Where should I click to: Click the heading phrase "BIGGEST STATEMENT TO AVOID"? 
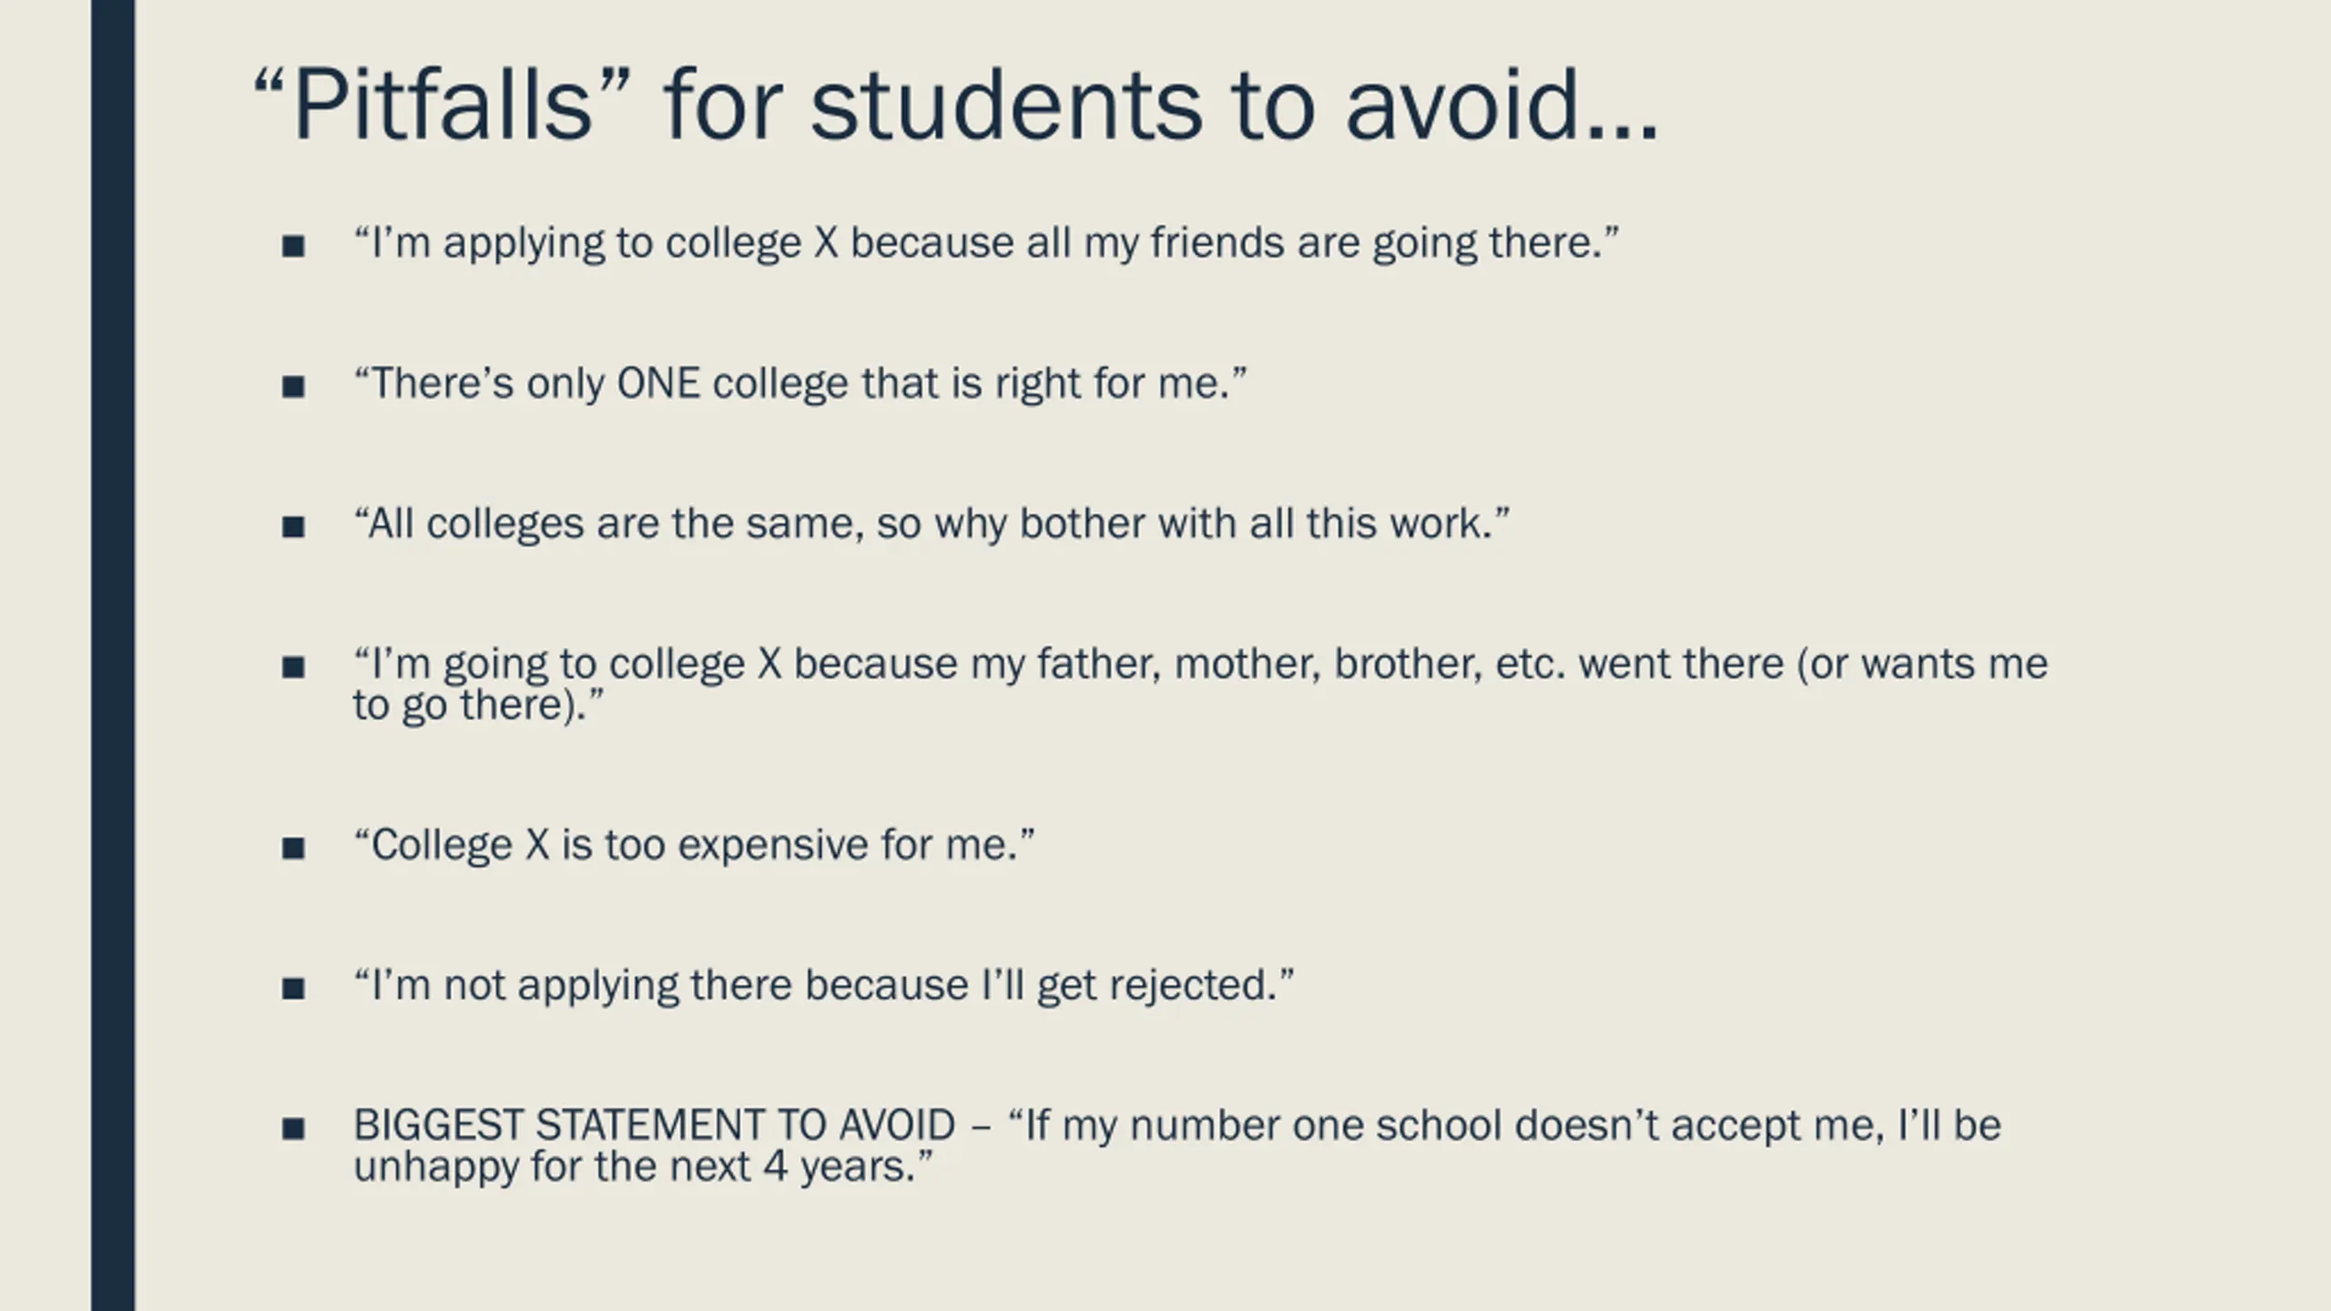[x=654, y=1125]
